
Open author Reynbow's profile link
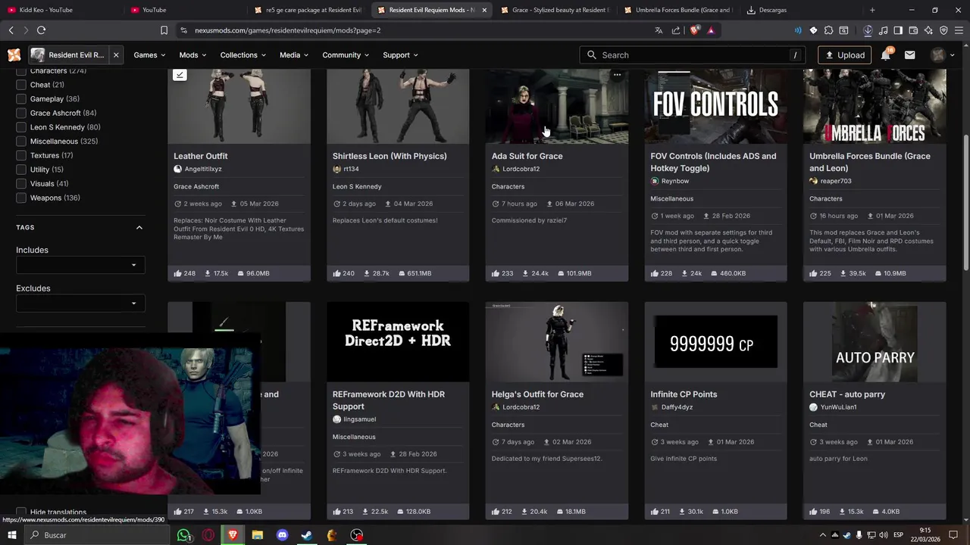(x=674, y=181)
